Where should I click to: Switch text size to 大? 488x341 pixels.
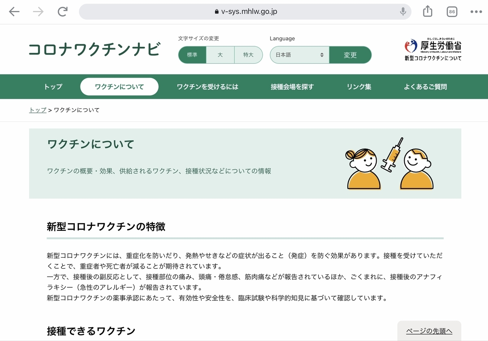(220, 55)
